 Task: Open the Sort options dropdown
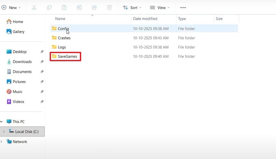[x=132, y=7]
